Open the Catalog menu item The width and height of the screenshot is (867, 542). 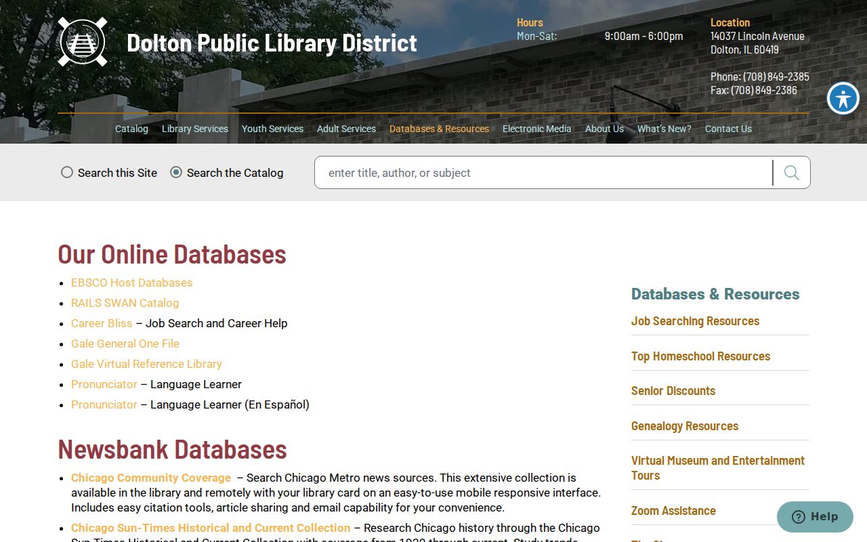tap(131, 129)
